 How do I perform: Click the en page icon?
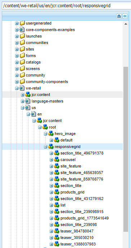(x=33, y=114)
